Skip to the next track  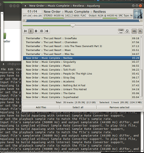pos(47,31)
